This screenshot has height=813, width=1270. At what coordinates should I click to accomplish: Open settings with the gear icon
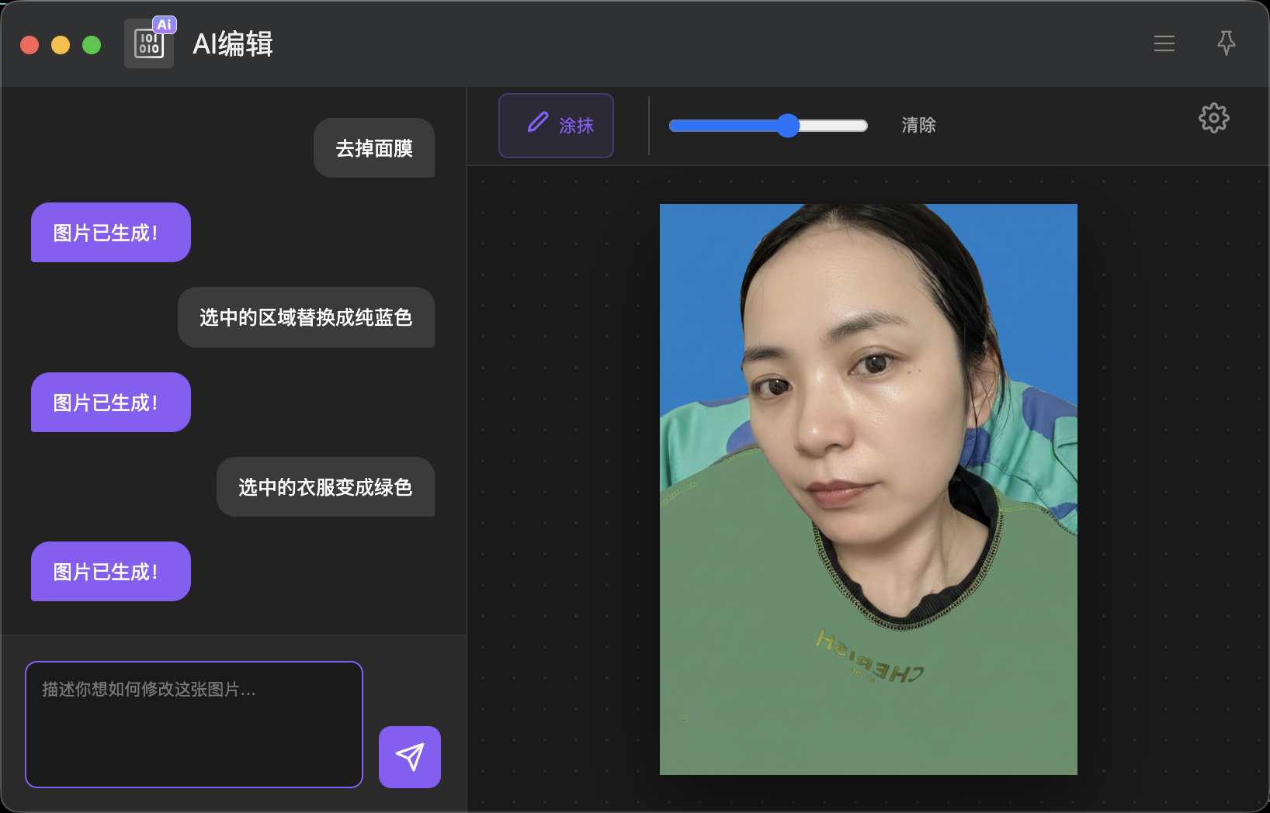tap(1213, 119)
